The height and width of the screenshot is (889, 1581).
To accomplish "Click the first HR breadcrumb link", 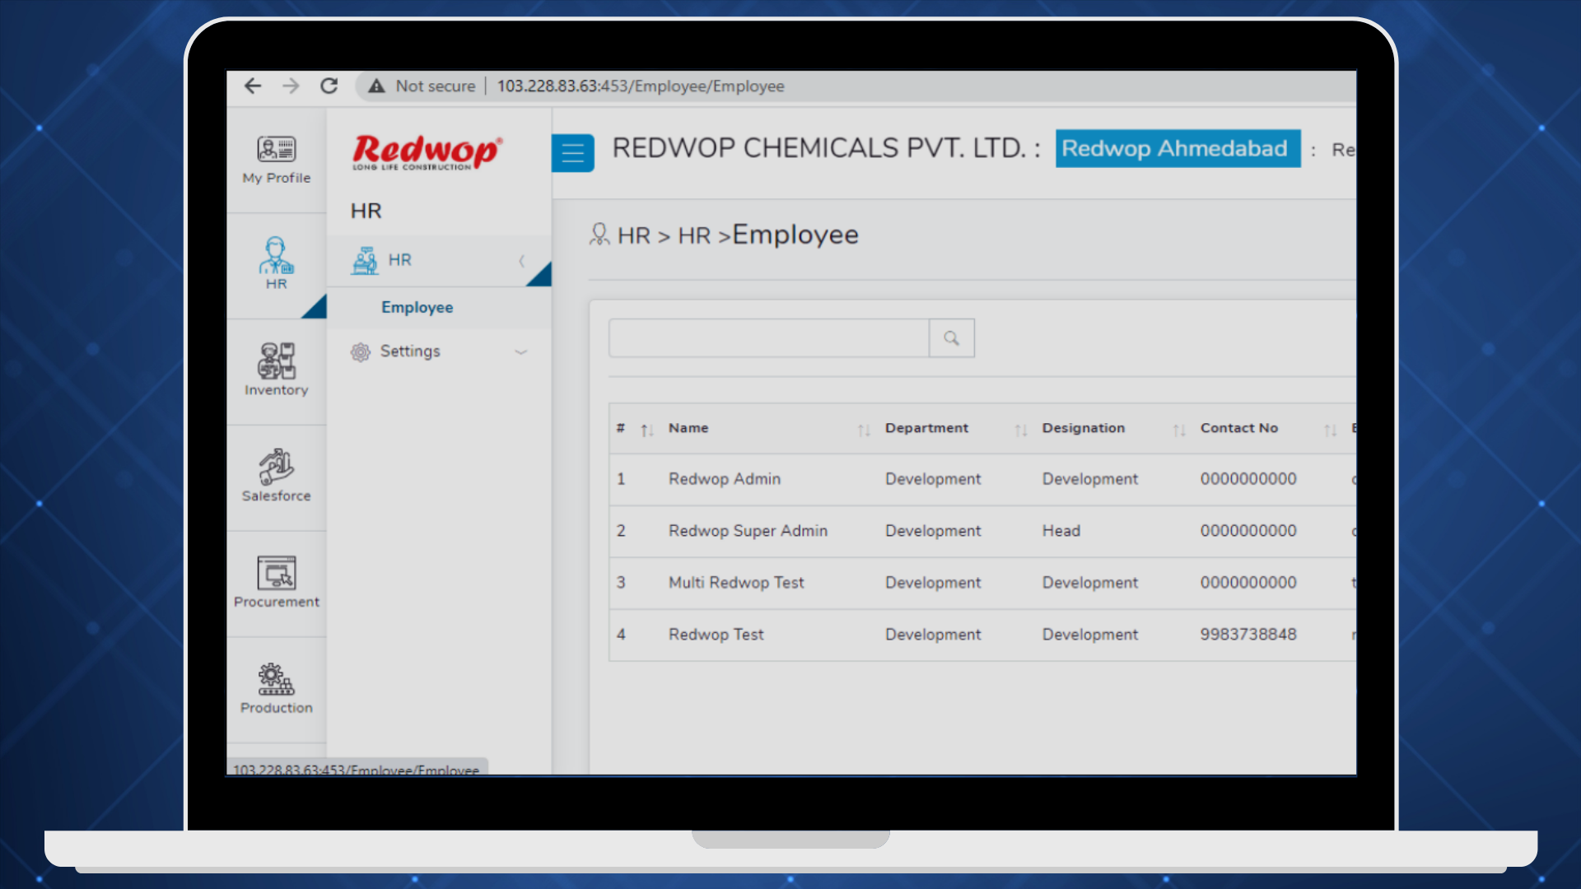I will pyautogui.click(x=634, y=236).
